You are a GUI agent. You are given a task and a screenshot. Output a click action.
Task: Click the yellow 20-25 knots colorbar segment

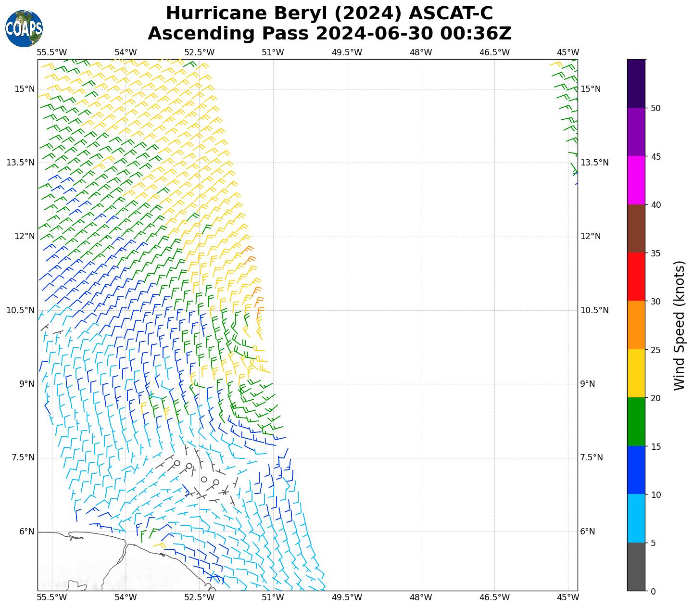636,373
